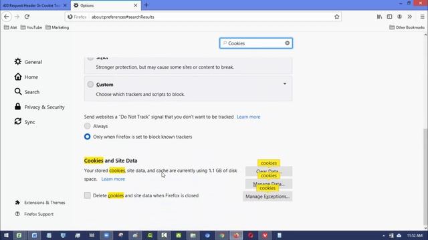428x240 pixels.
Task: Expand the Custom option chevron
Action: pyautogui.click(x=285, y=84)
